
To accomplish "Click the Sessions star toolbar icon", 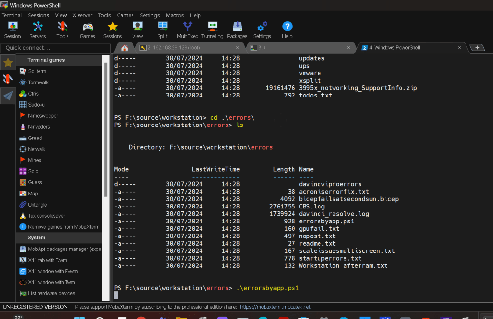I will [113, 30].
